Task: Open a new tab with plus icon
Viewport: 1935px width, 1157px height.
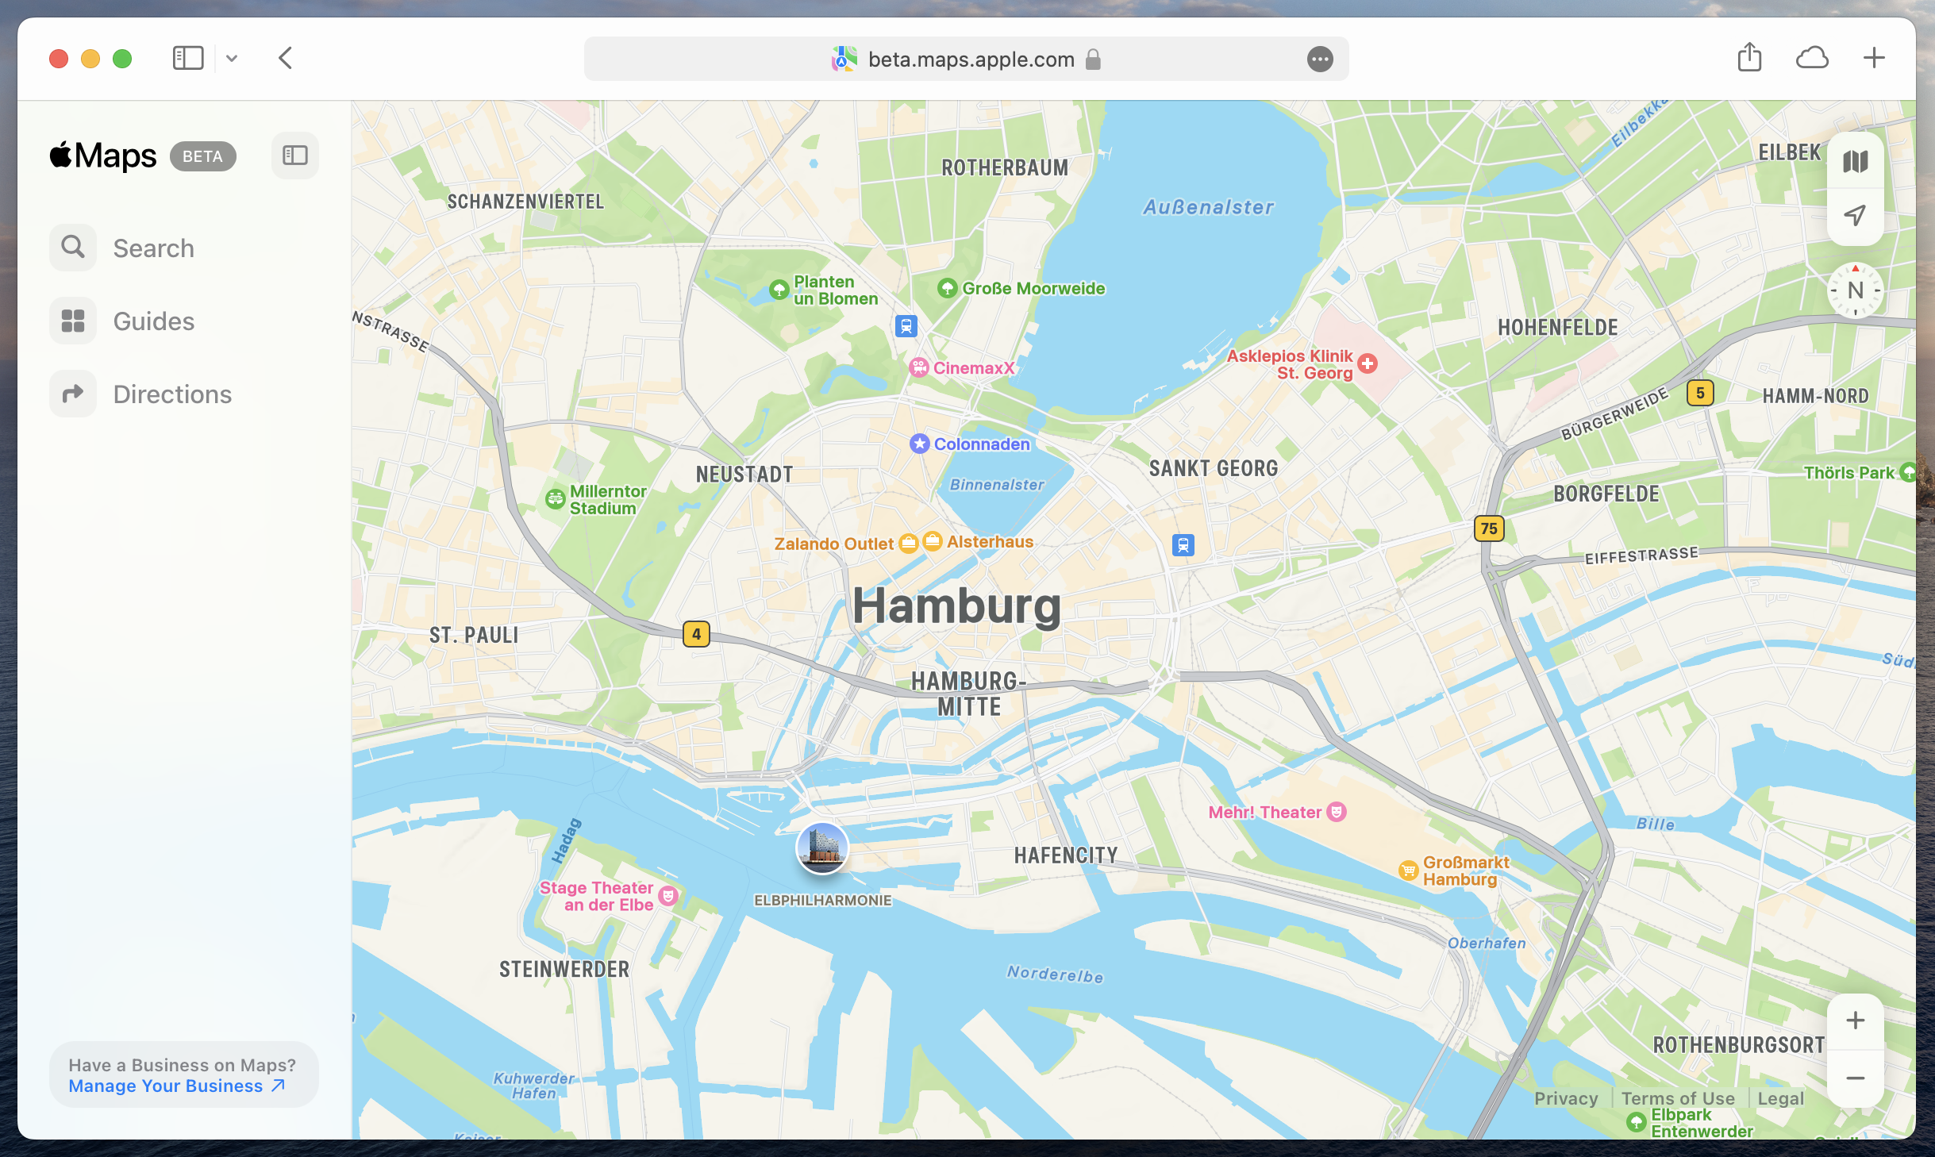Action: coord(1874,57)
